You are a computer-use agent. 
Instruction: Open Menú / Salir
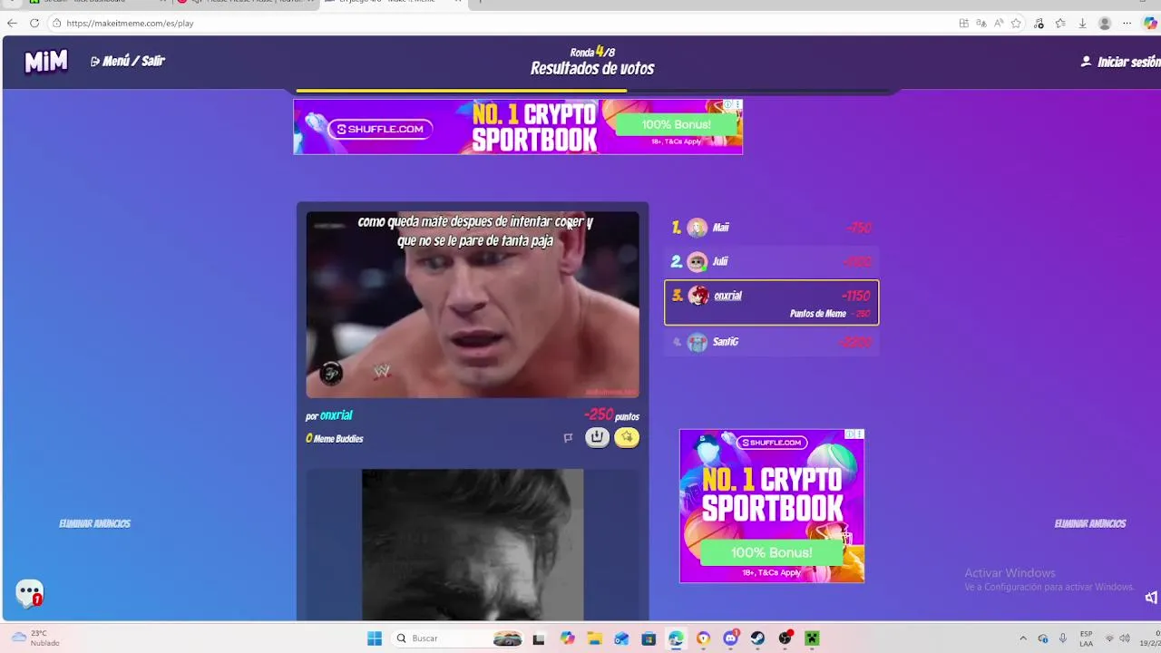[x=128, y=61]
